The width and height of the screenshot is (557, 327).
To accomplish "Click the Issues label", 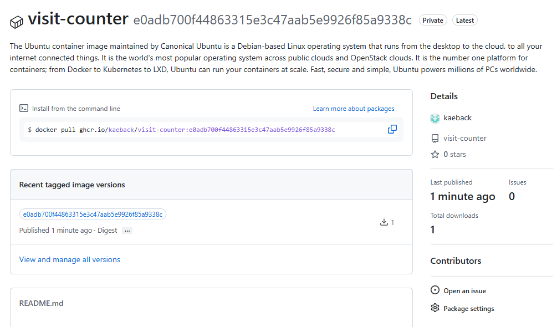I will (517, 182).
